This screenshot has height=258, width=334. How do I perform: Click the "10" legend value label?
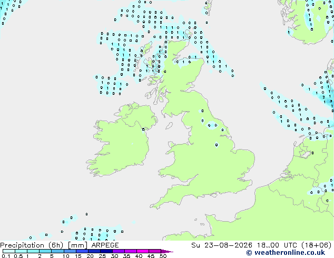click(x=66, y=256)
